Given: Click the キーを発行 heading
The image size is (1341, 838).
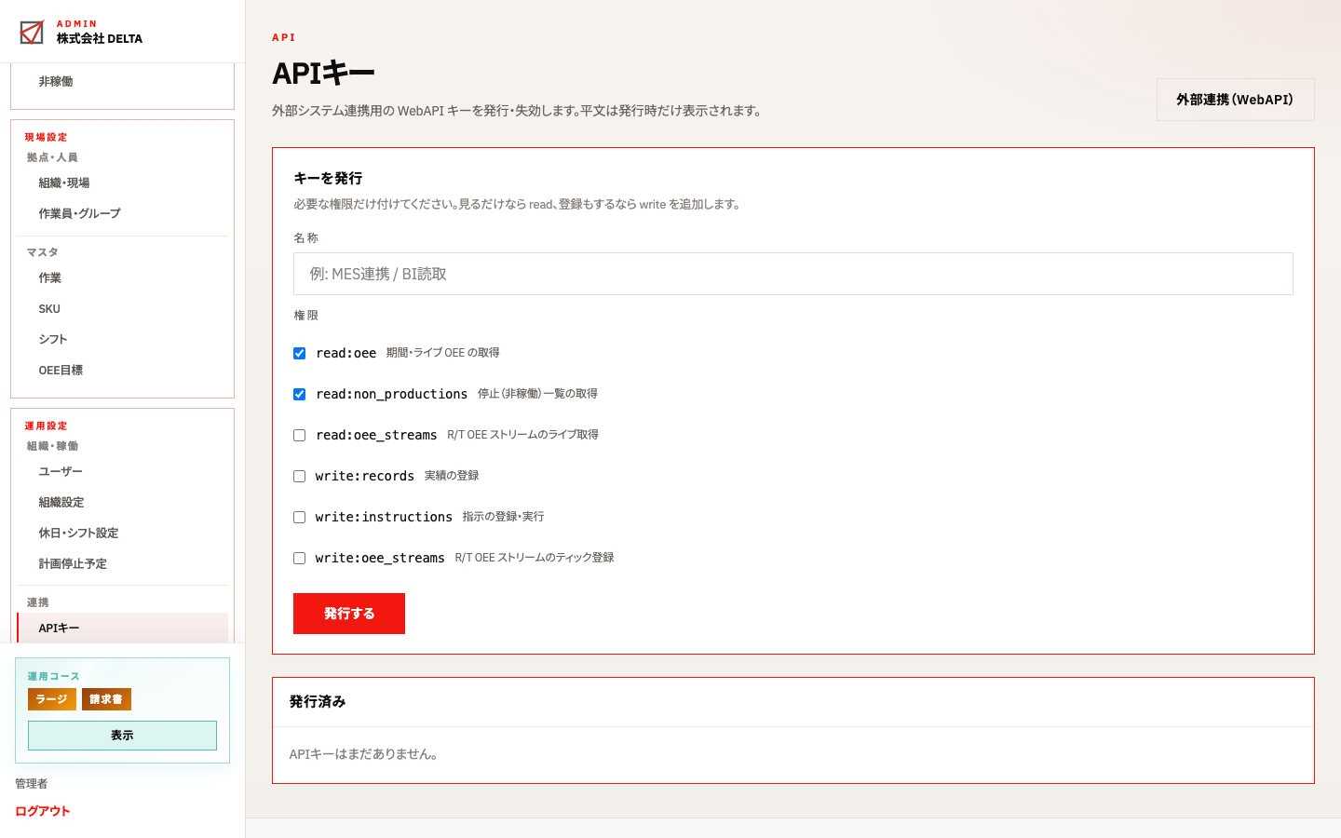Looking at the screenshot, I should pos(328,178).
